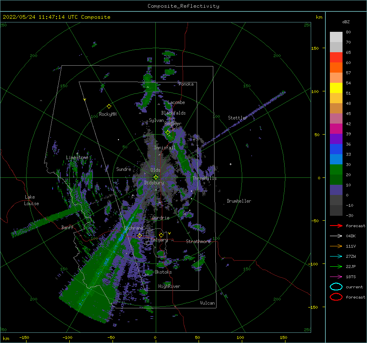Click the dark gray swatch above -30
Screen dimensions: 367x343
tap(336, 210)
